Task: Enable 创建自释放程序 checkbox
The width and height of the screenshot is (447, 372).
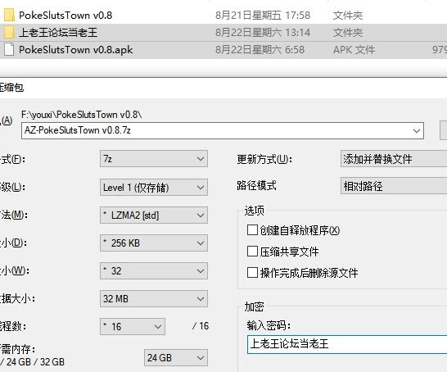Action: 252,229
